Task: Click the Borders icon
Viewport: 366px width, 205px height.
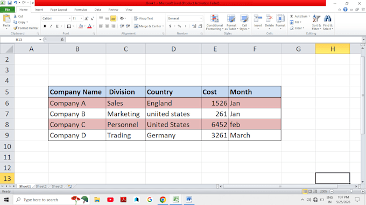Action: click(x=69, y=26)
